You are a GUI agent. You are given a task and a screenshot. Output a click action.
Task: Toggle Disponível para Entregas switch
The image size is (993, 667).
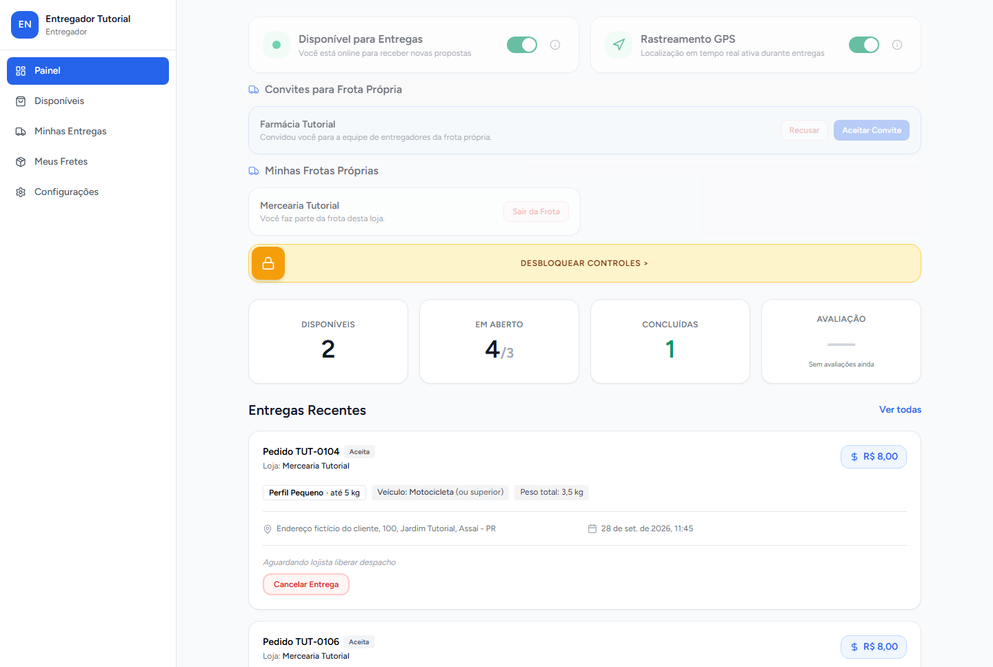coord(522,45)
